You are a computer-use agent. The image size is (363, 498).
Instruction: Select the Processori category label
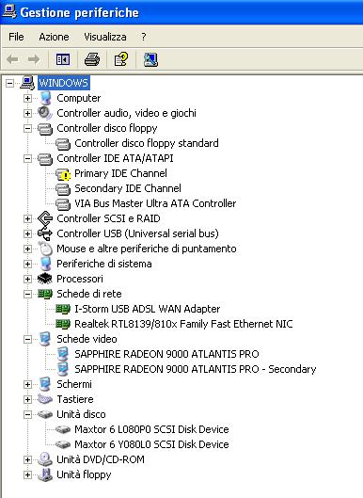pos(80,279)
